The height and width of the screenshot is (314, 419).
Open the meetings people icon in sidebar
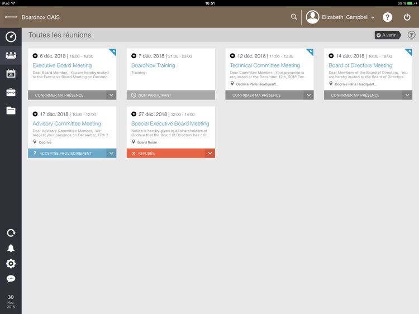11,55
